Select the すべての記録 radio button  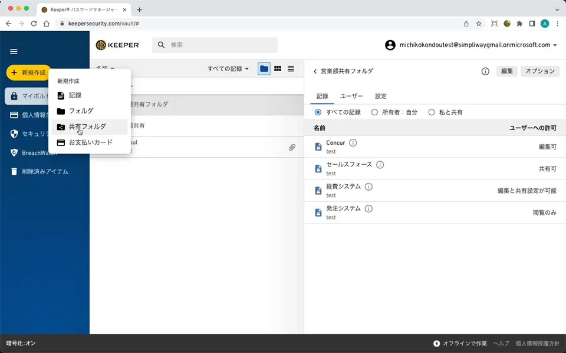click(319, 111)
